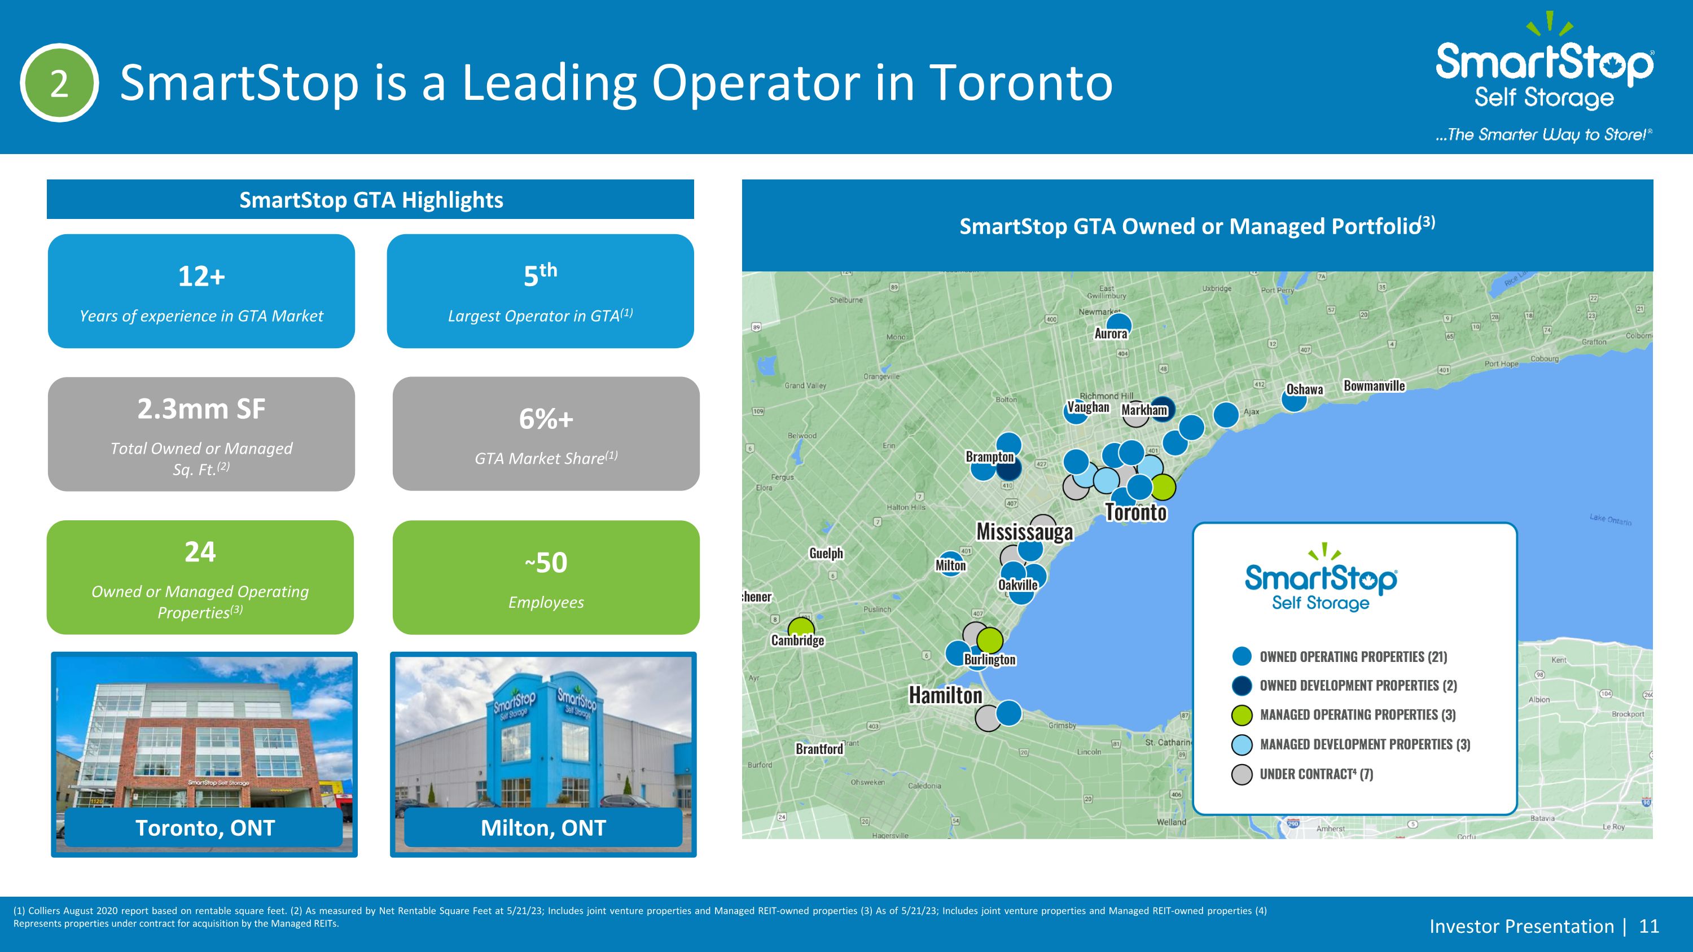
Task: Click the green number 2 circle badge
Action: (59, 83)
